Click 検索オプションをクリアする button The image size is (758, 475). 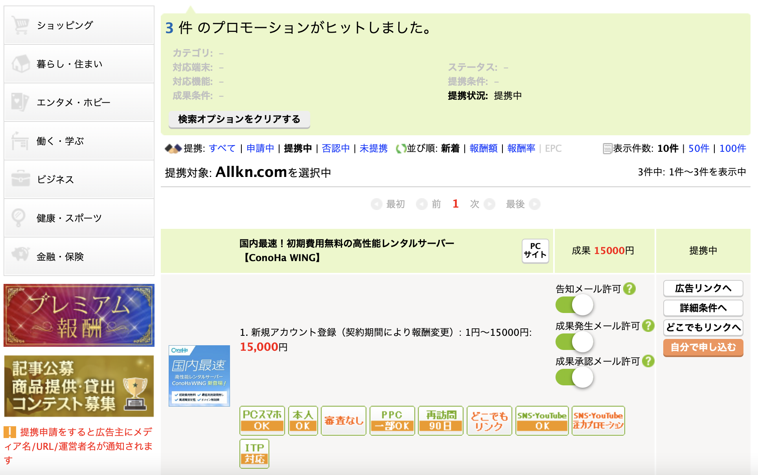pyautogui.click(x=239, y=119)
